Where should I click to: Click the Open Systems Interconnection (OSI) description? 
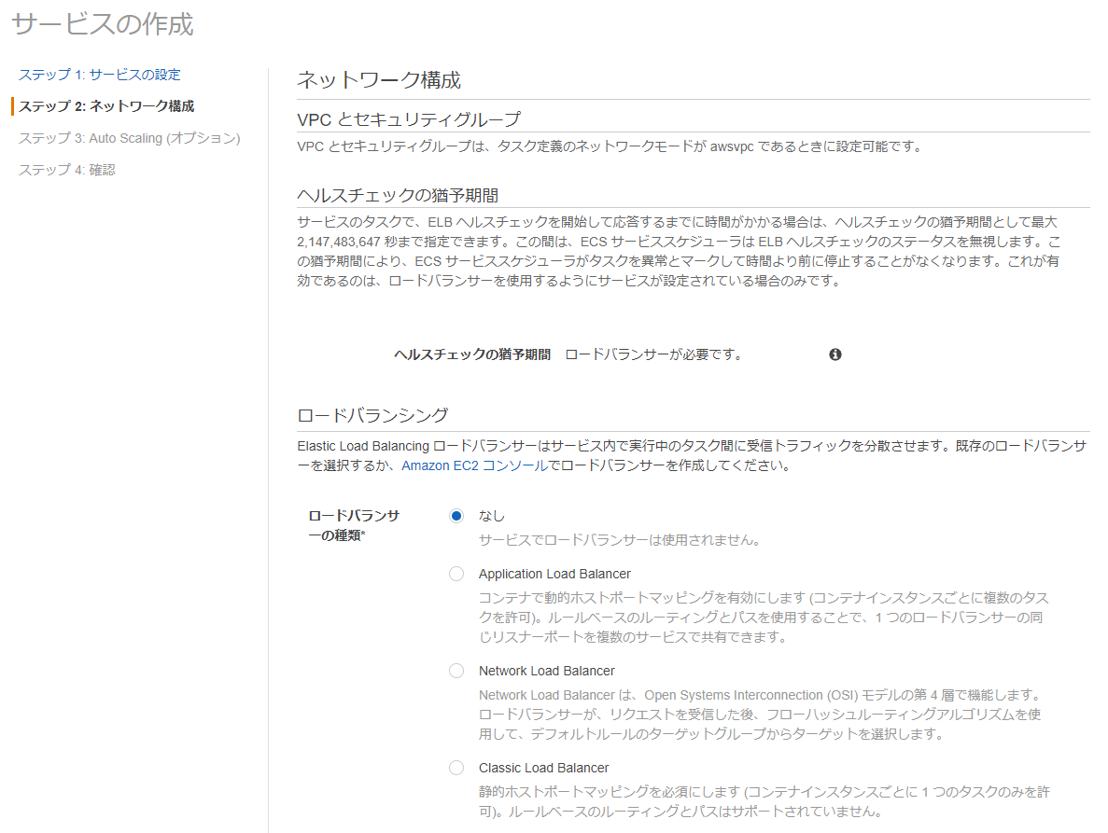761,715
